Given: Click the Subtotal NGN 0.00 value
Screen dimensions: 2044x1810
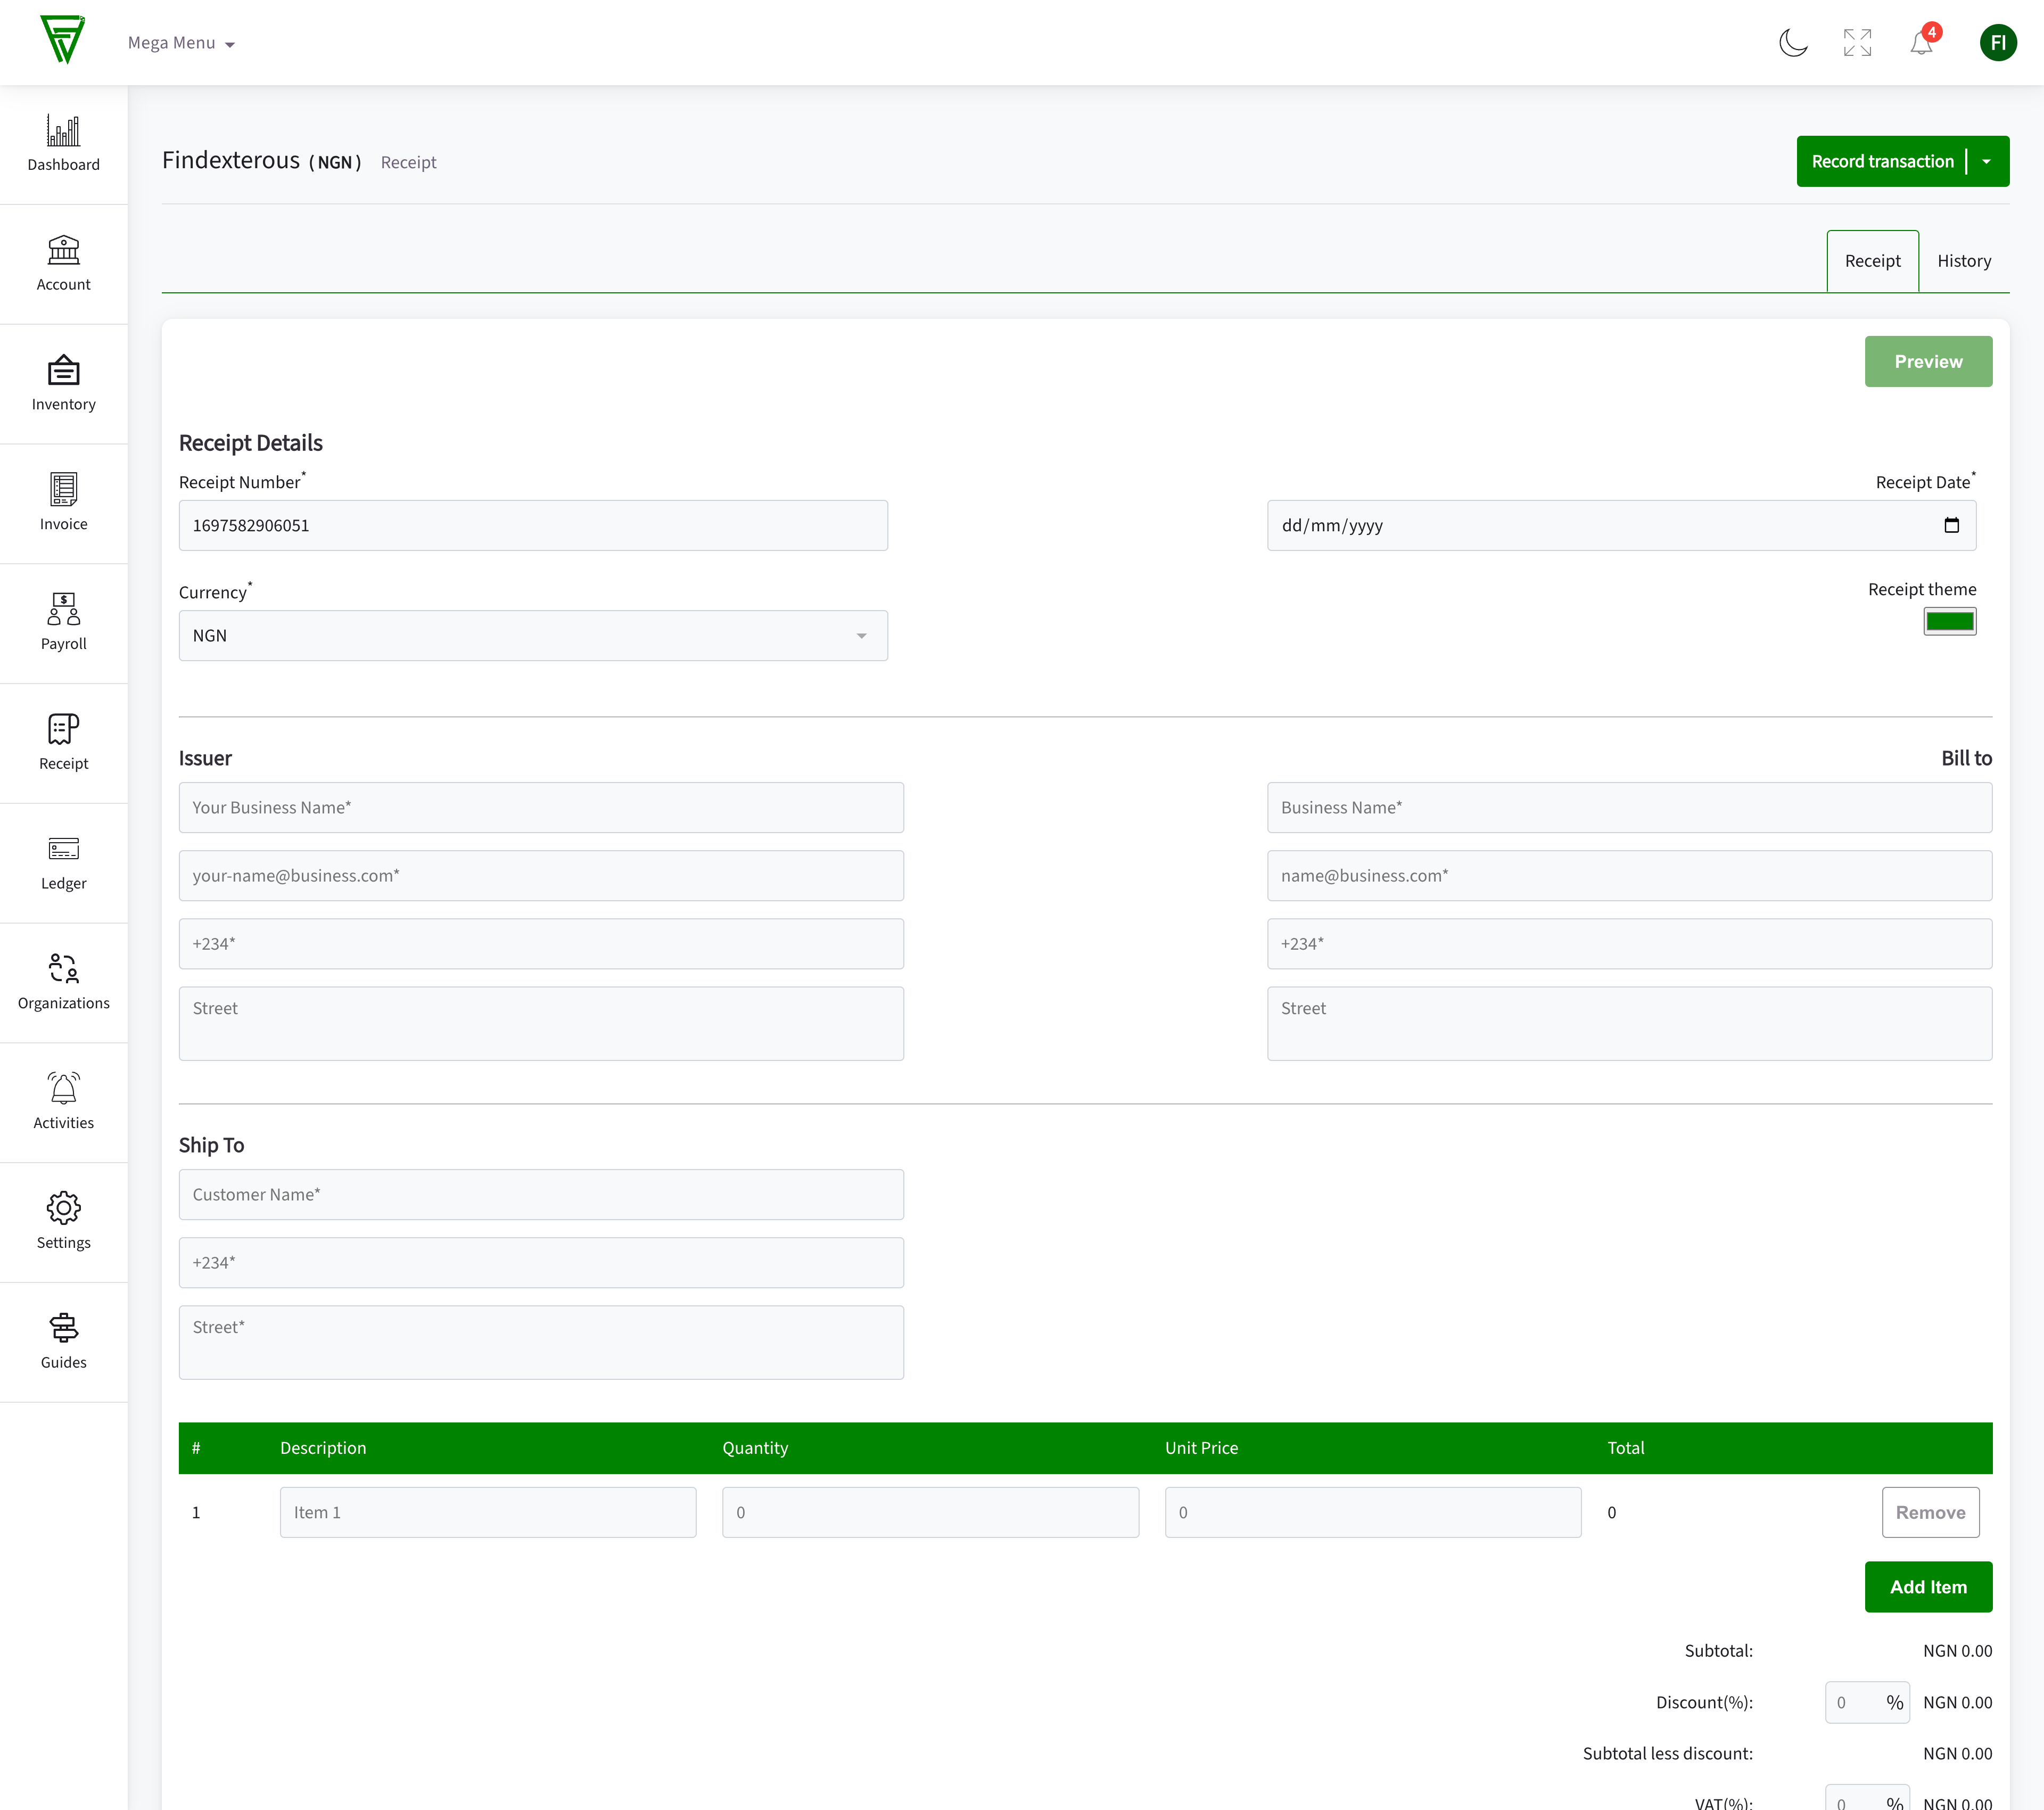Looking at the screenshot, I should 1957,1651.
